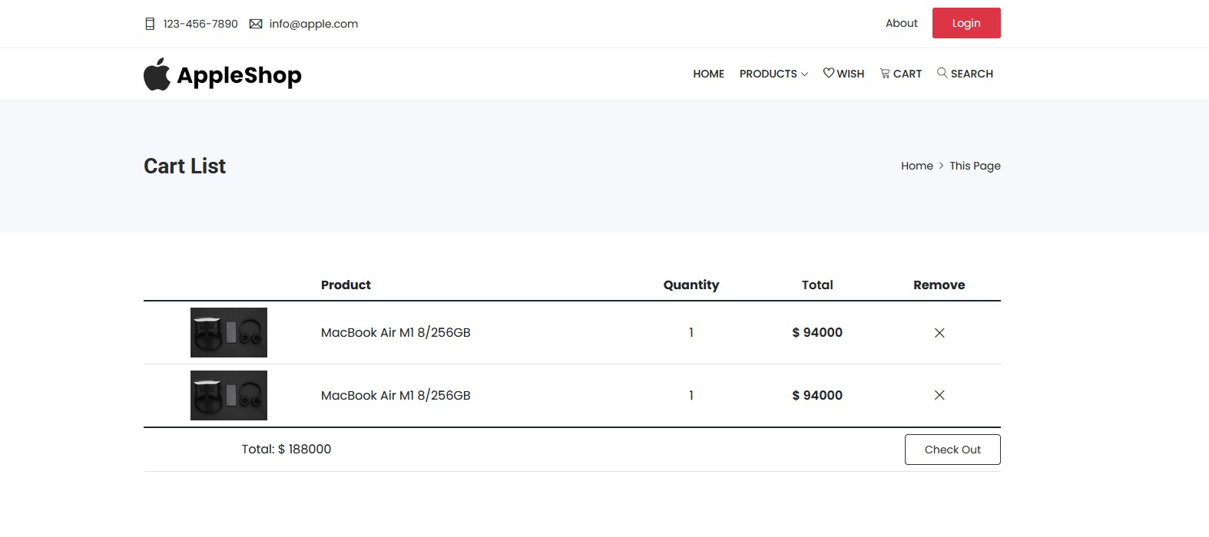Click the info@apple.com email address
1209x537 pixels.
pos(313,24)
